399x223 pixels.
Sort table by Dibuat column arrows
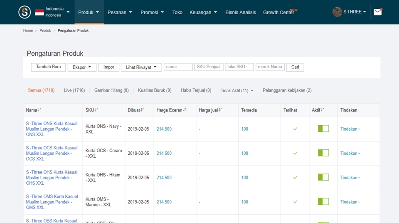click(142, 110)
